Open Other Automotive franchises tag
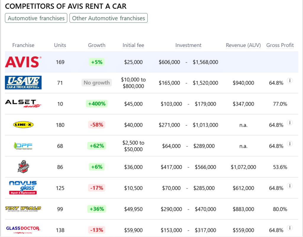Screen dimensions: 303x237 [109, 18]
